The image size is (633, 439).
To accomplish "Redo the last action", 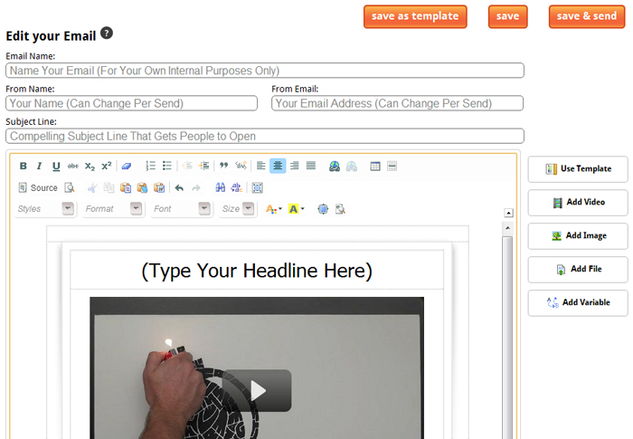I will coord(196,188).
